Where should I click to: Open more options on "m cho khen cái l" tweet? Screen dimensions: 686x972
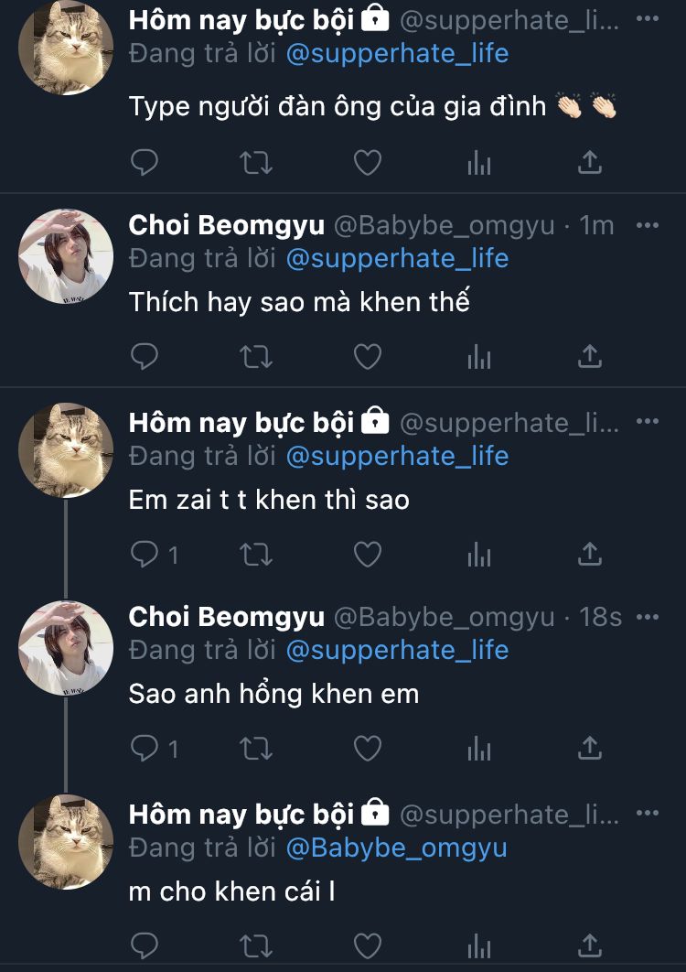point(647,813)
